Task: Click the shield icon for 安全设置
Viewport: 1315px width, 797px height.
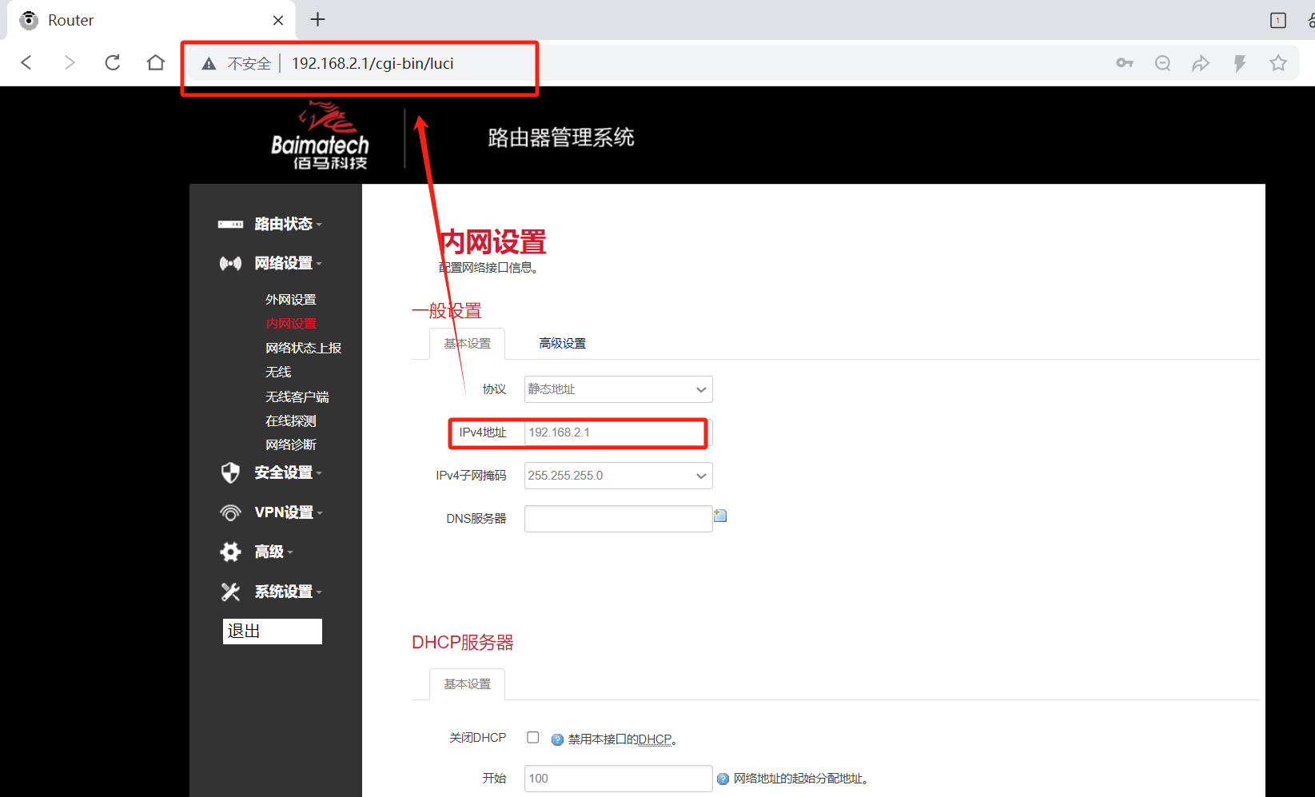Action: 230,472
